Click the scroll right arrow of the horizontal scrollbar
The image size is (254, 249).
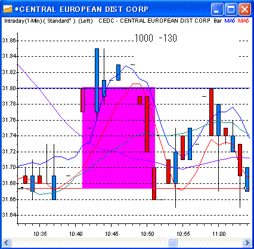247,242
